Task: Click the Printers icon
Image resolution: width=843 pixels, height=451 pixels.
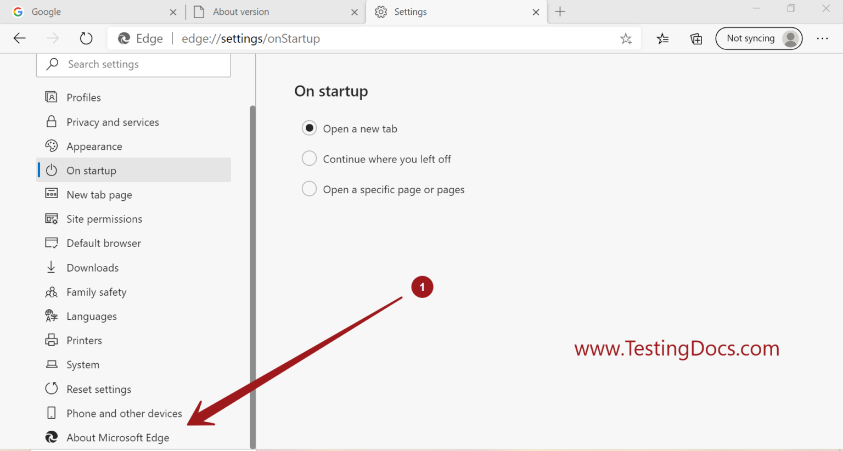Action: coord(52,340)
